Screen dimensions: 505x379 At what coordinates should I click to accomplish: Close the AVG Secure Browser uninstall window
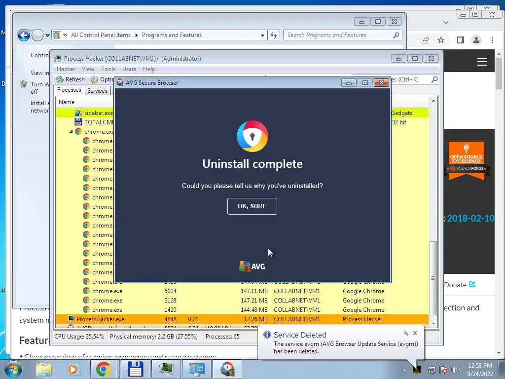tap(381, 83)
